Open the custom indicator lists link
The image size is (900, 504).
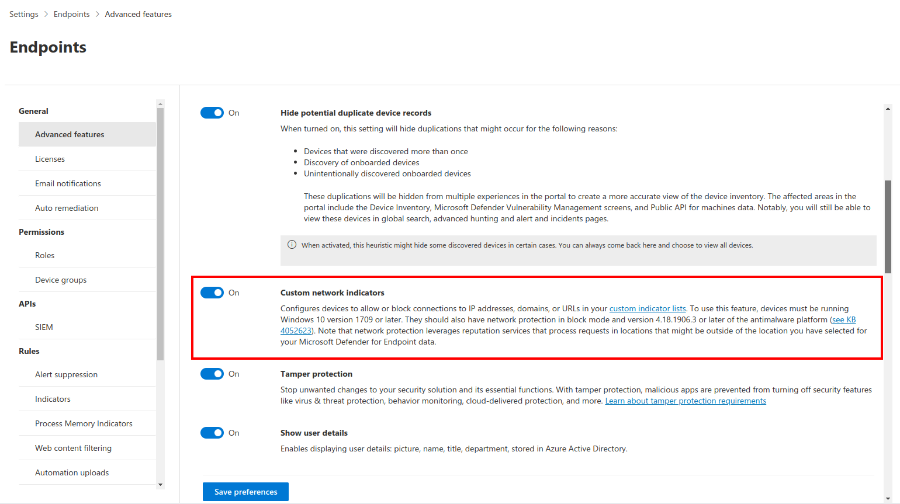pos(648,308)
